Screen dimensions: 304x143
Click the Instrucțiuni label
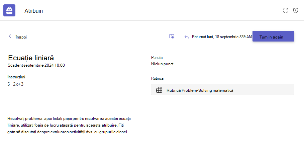coord(16,77)
